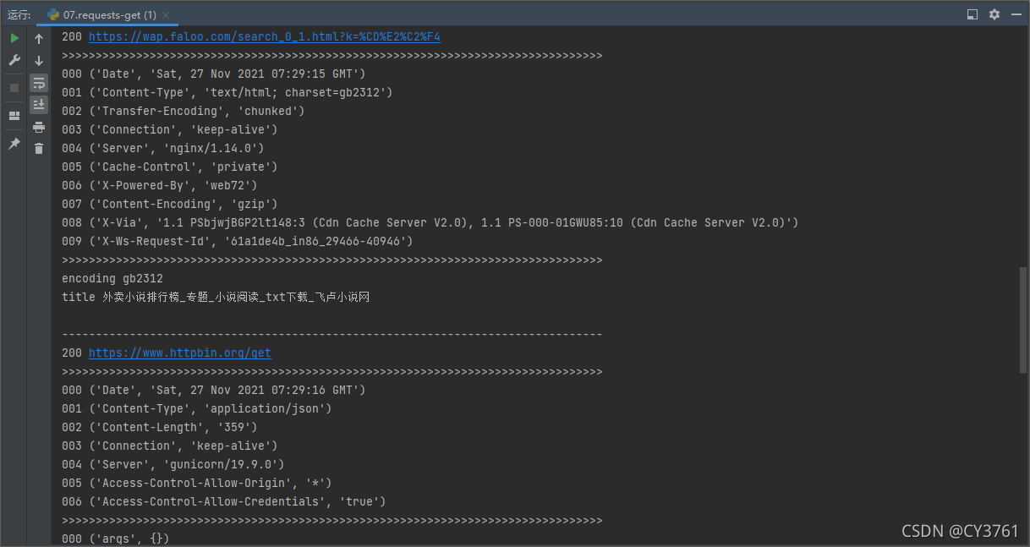Image resolution: width=1030 pixels, height=547 pixels.
Task: Print the console output
Action: coord(39,127)
